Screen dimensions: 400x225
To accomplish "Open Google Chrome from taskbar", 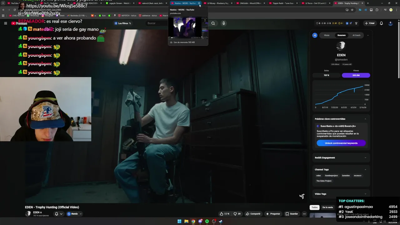I will (193, 222).
